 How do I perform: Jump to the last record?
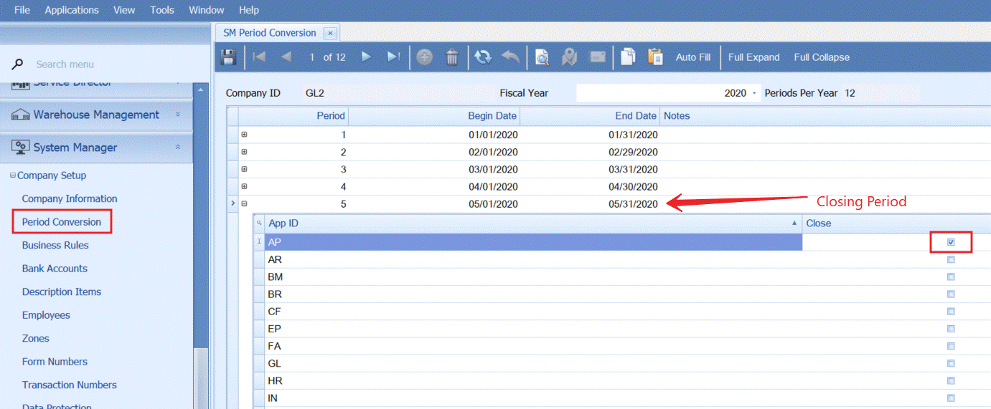click(x=393, y=57)
